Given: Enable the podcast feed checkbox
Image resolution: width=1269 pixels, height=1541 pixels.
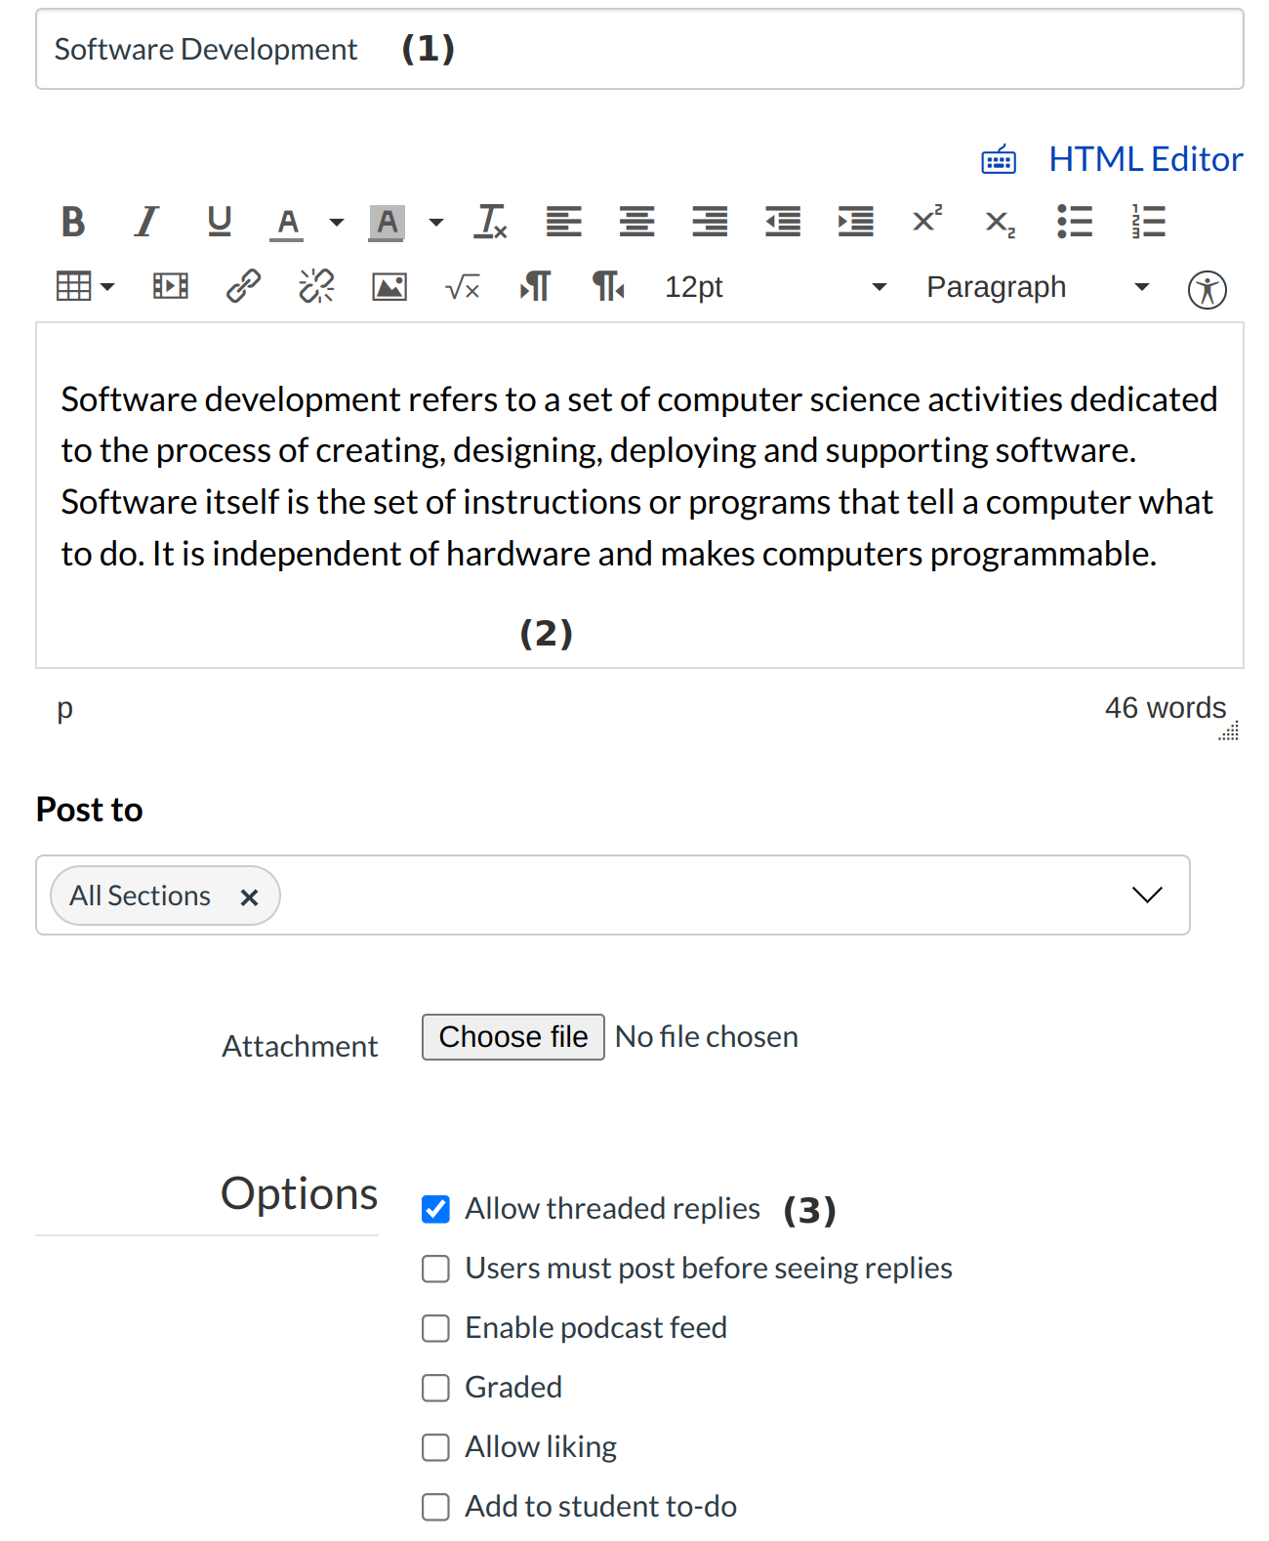Looking at the screenshot, I should click(x=435, y=1328).
